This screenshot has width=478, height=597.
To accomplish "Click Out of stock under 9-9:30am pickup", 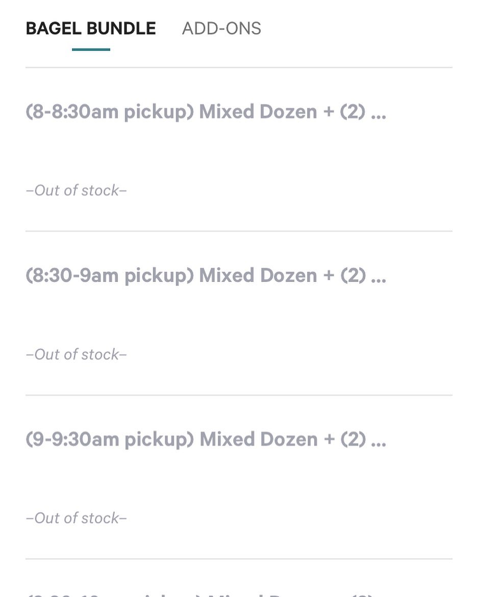I will (x=76, y=518).
